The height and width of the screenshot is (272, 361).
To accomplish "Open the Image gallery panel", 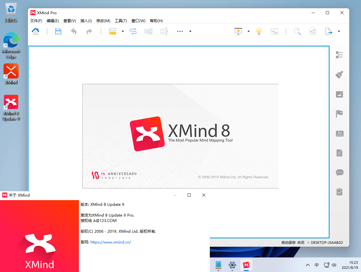I will click(x=339, y=94).
